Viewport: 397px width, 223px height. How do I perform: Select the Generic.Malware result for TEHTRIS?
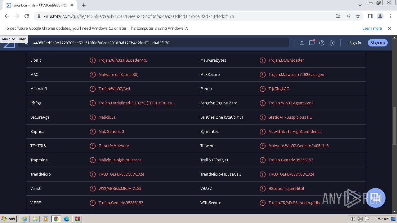(114, 146)
